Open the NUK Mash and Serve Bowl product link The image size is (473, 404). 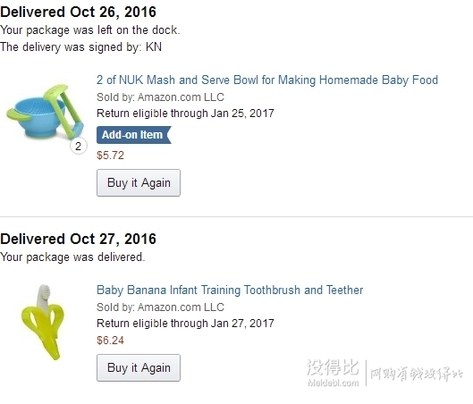tap(267, 80)
